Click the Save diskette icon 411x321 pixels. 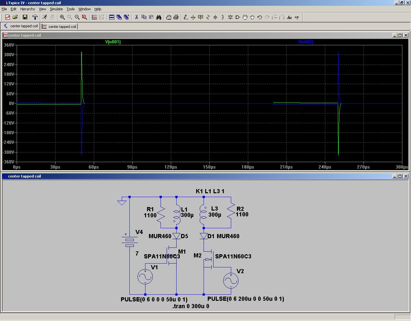pos(25,17)
